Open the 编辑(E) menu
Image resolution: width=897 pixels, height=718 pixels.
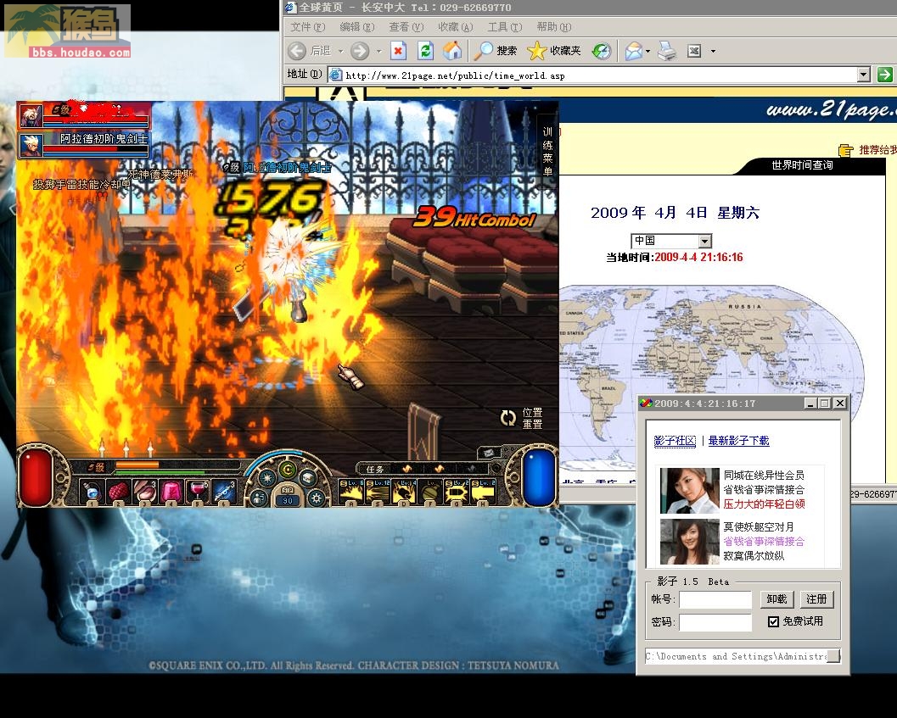click(x=356, y=27)
